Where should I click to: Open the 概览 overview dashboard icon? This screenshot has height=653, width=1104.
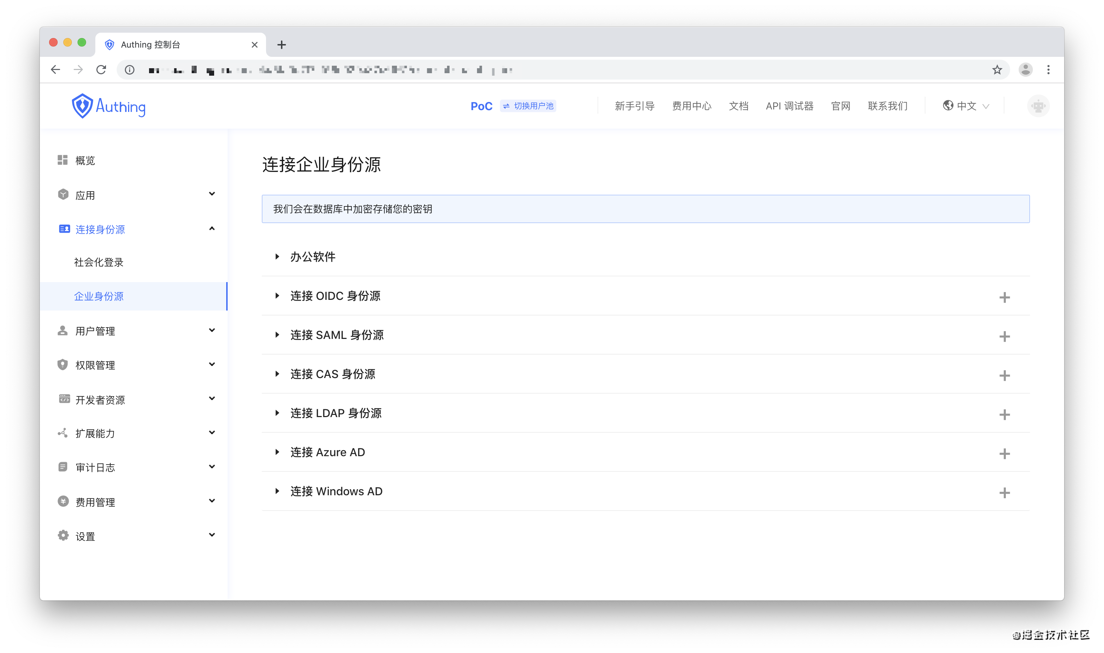tap(63, 160)
